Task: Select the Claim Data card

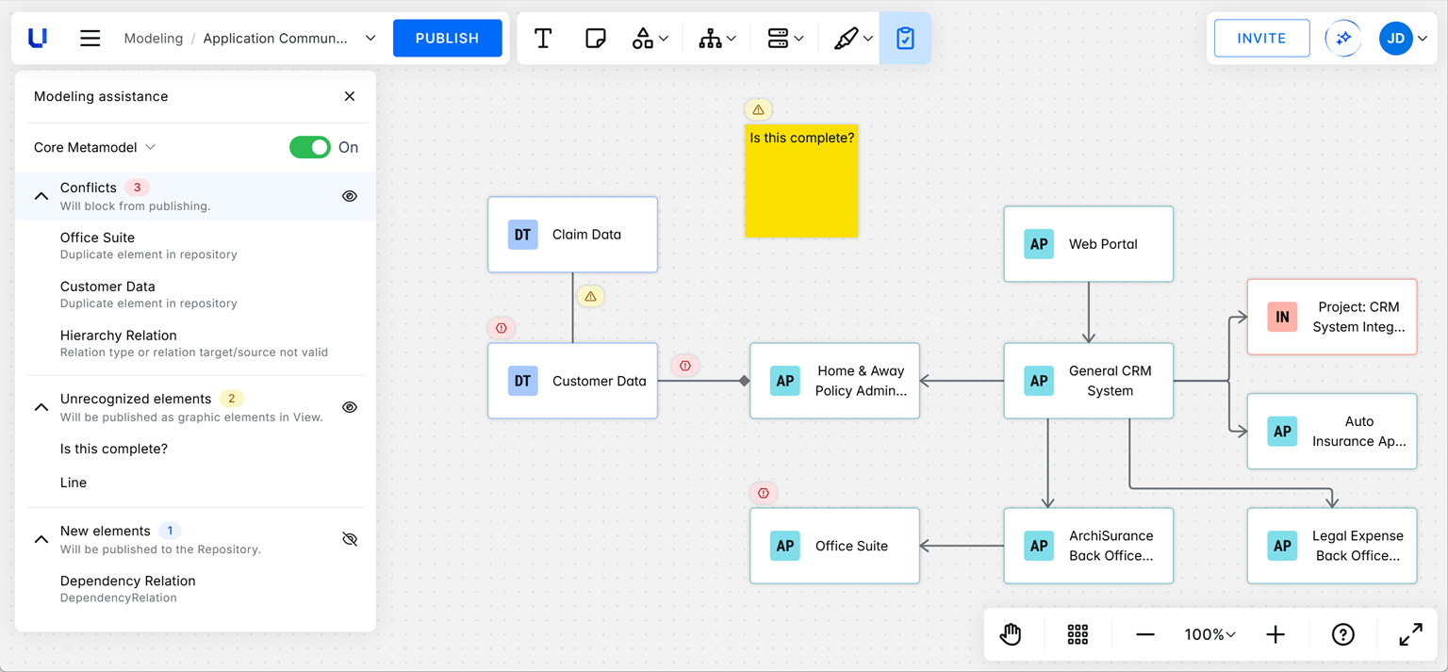Action: 572,235
